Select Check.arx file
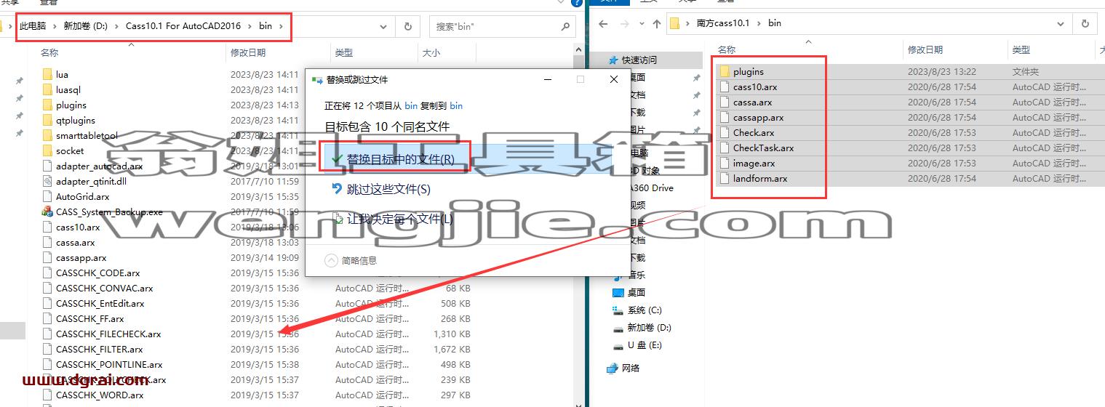1105x407 pixels. [x=754, y=133]
